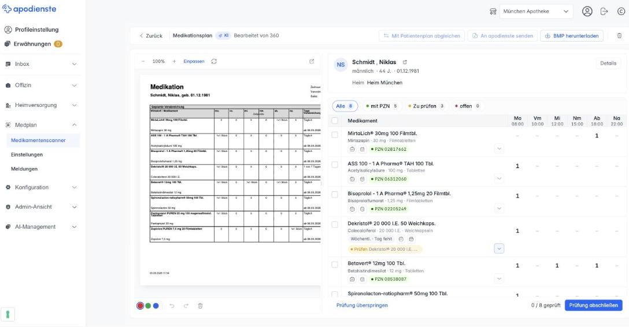This screenshot has height=327, width=629.
Task: Open patient Schmidt external link icon
Action: pos(405,62)
